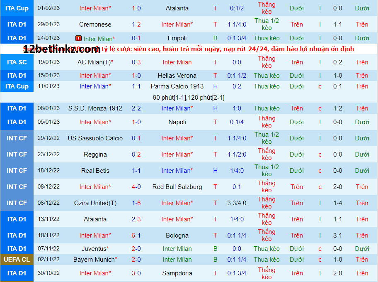Select the ITA SC league badge
This screenshot has height=282, width=378.
(17, 62)
